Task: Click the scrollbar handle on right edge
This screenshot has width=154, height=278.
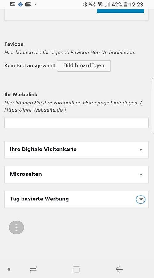Action: (153, 106)
